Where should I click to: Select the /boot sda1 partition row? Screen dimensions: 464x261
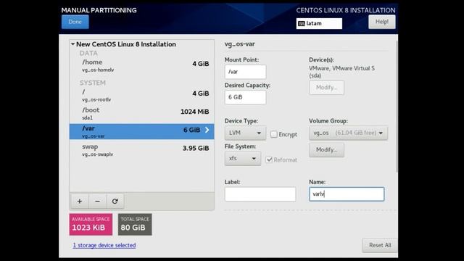pos(142,113)
